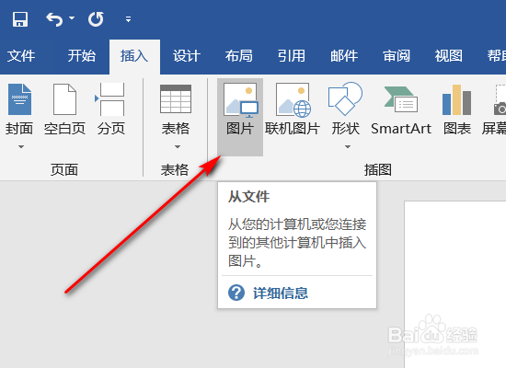Click the blue question mark help icon

click(x=236, y=293)
